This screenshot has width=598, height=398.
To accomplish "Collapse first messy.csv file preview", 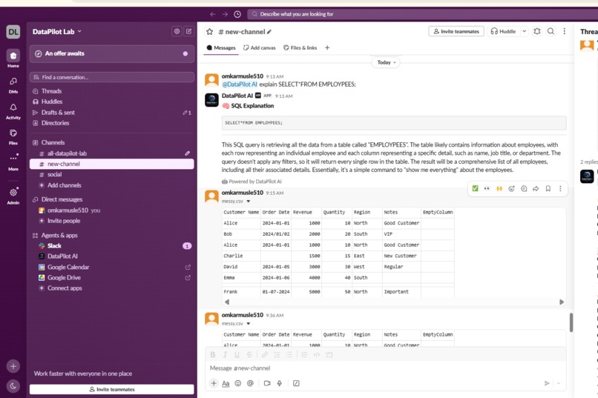I will [249, 201].
